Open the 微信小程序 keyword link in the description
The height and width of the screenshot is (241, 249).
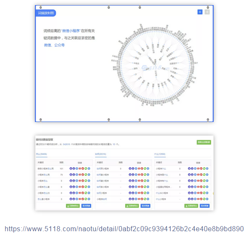point(71,31)
